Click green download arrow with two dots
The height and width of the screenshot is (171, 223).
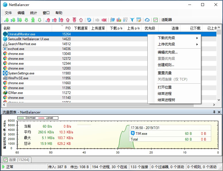13,20
